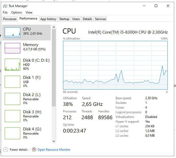Switch to the App history tab
Screen dimensions: 176x158
coord(48,19)
